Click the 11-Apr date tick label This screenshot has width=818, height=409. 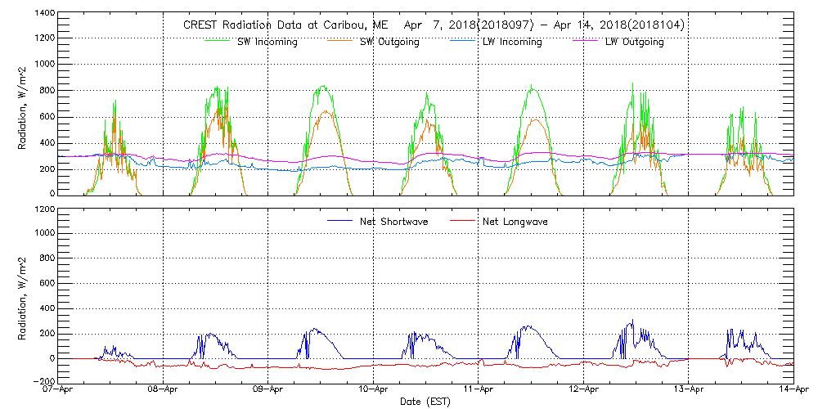pos(479,391)
